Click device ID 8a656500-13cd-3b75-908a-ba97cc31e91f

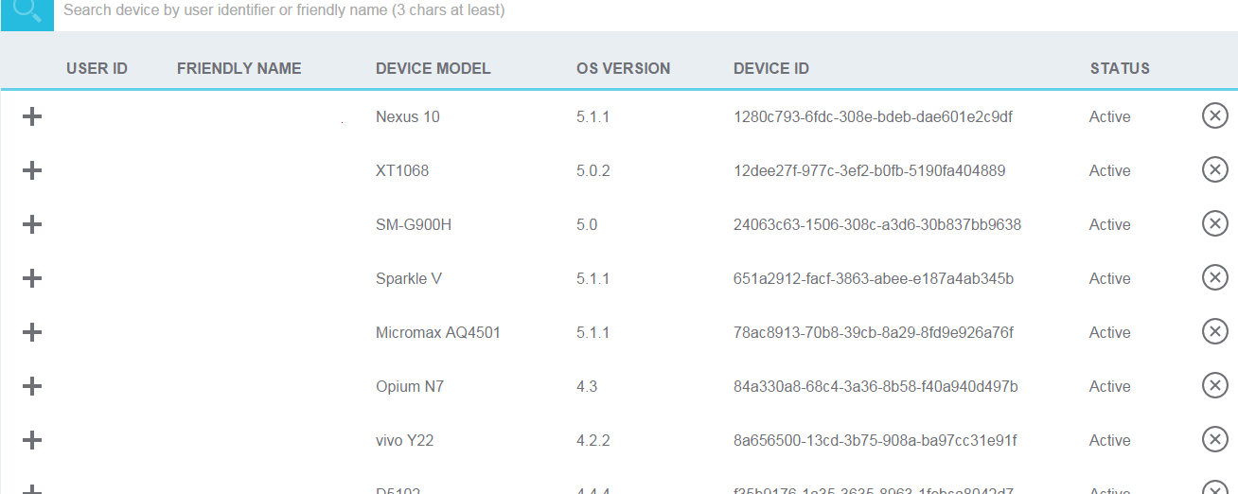(x=875, y=440)
